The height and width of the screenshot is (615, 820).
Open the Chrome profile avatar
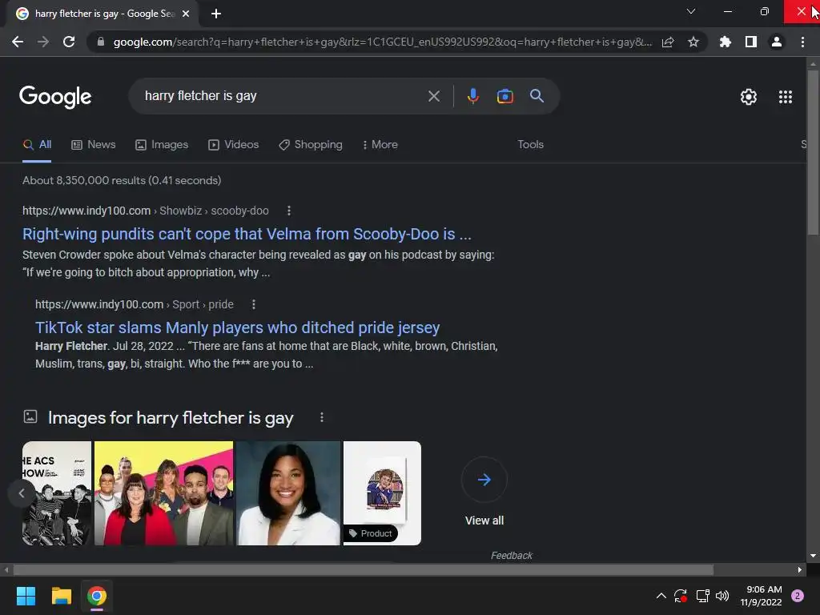click(777, 42)
